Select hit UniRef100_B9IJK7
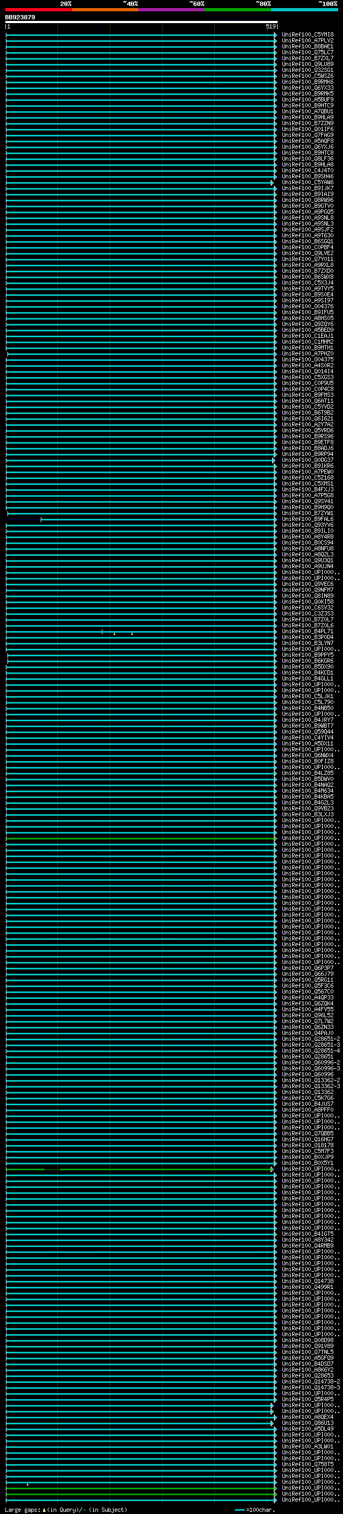The height and width of the screenshot is (1514, 343). (x=307, y=188)
